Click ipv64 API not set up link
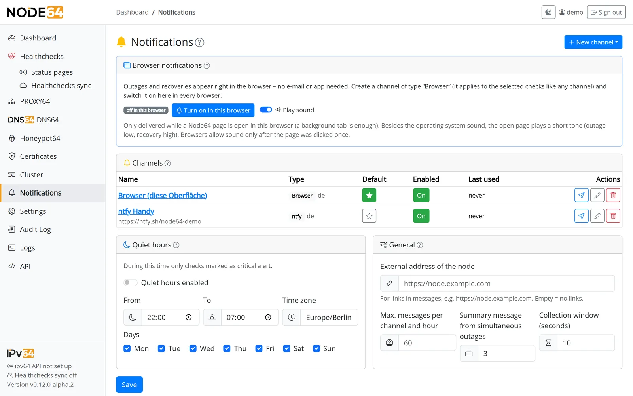Image resolution: width=633 pixels, height=396 pixels. [x=43, y=366]
